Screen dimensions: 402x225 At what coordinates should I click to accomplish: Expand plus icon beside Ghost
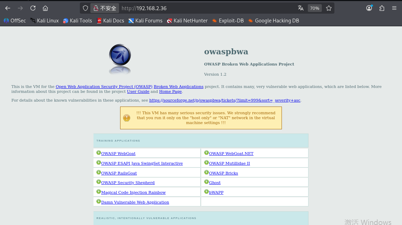pyautogui.click(x=206, y=182)
